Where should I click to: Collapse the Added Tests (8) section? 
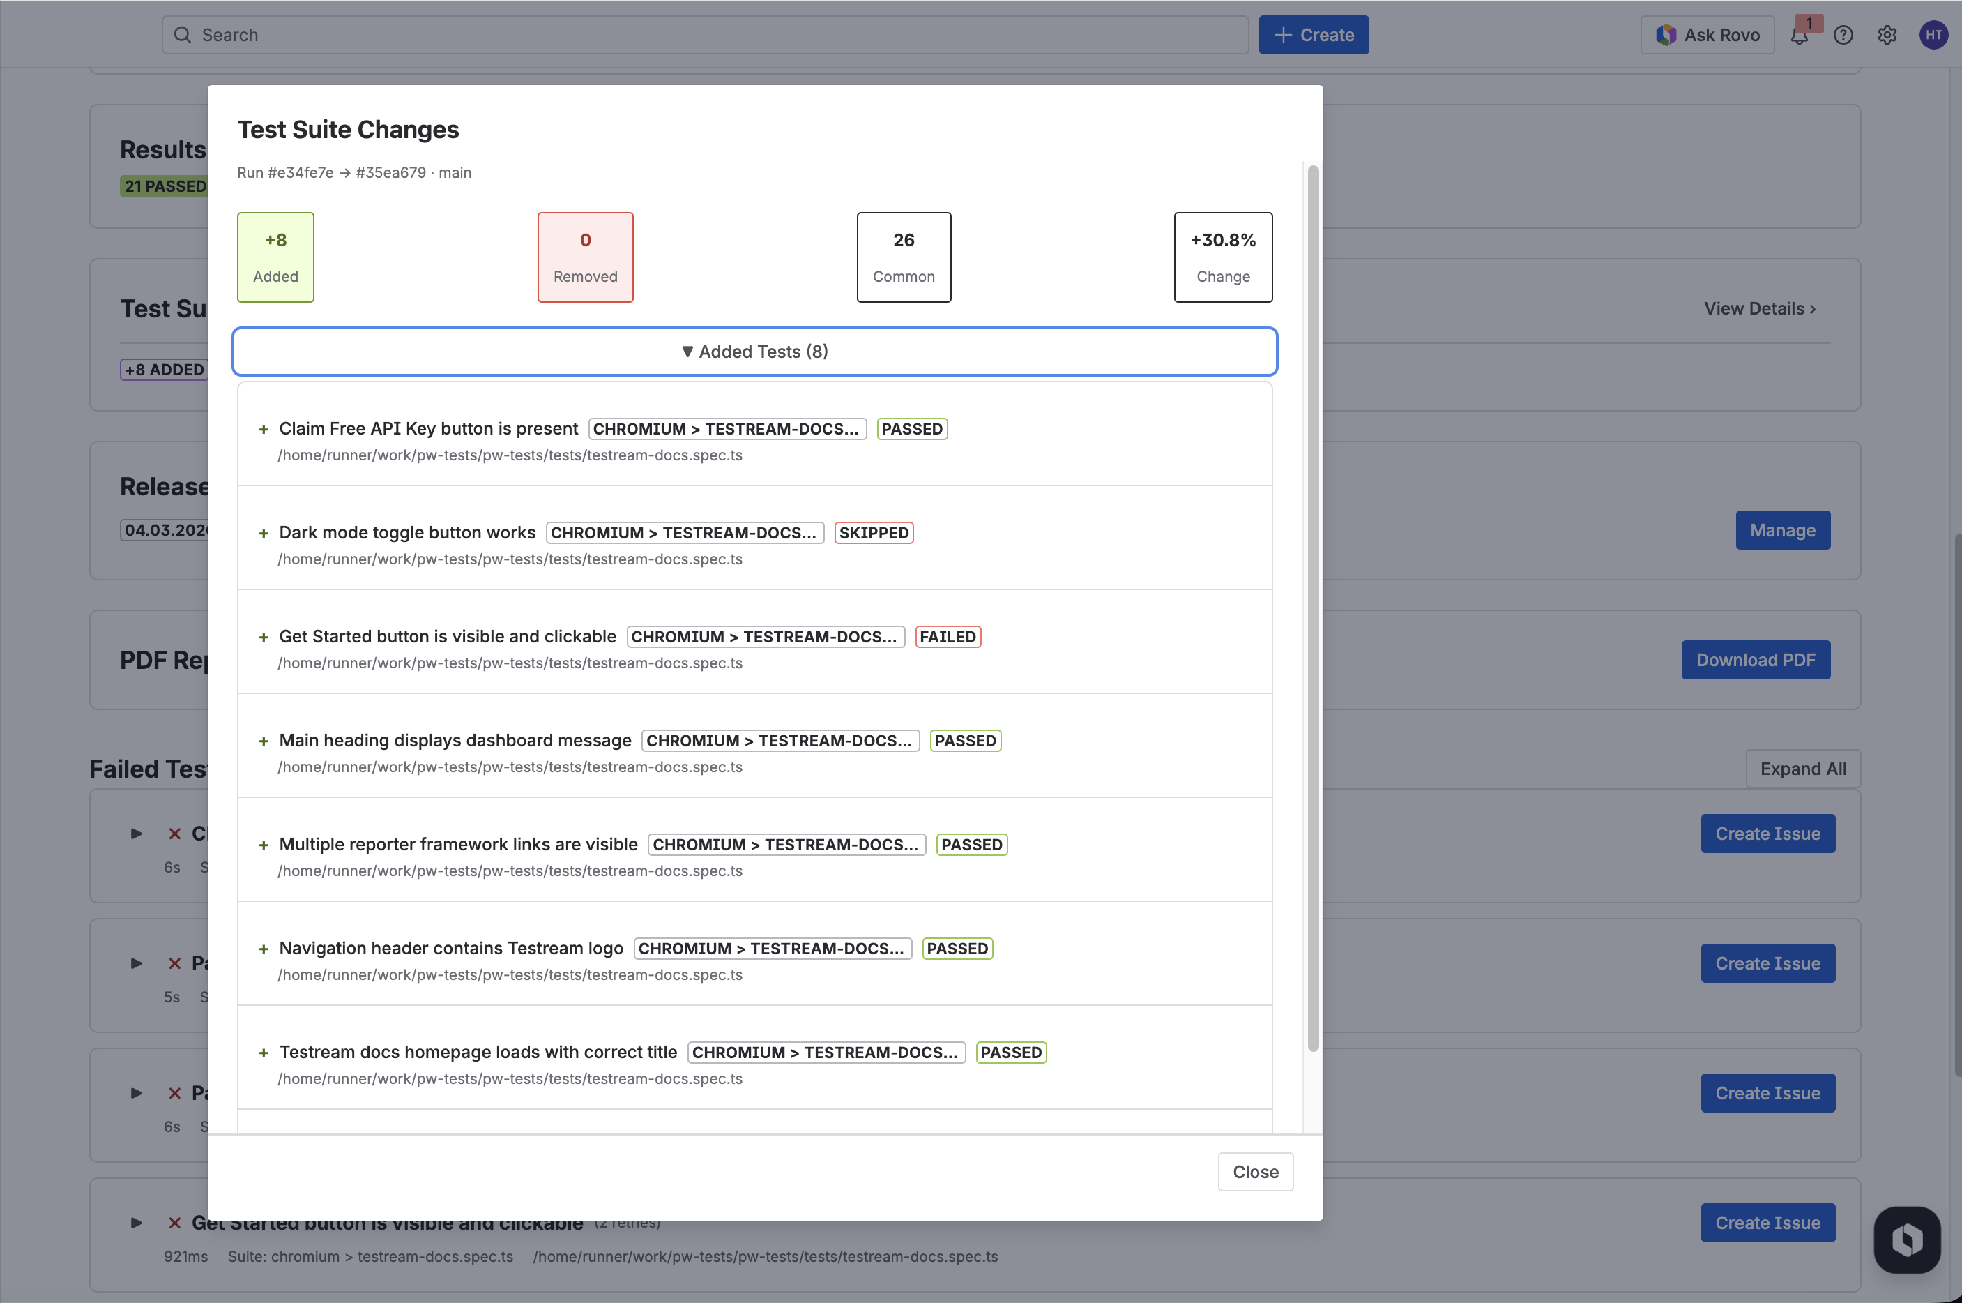click(755, 352)
